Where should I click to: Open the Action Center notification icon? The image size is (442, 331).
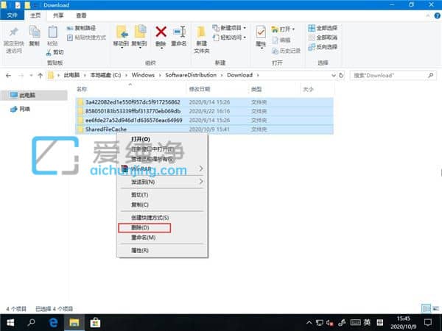click(x=428, y=322)
